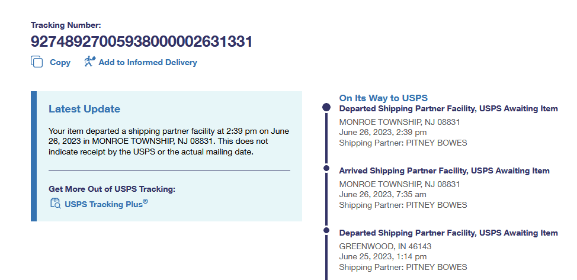577x280 pixels.
Task: Click the timeline dot beside Arrived Shipping Partner Facility
Action: [326, 169]
